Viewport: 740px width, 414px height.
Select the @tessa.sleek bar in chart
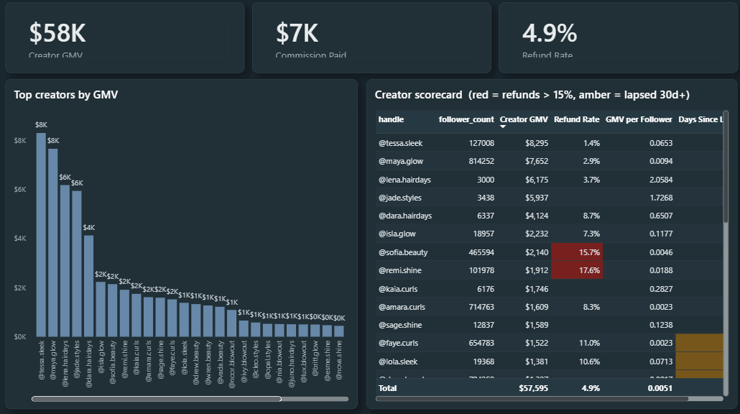pos(41,234)
